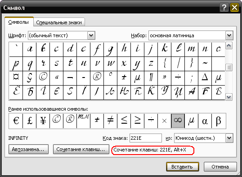Choose the yen sign in recent symbols
The image size is (242, 177).
coord(43,121)
